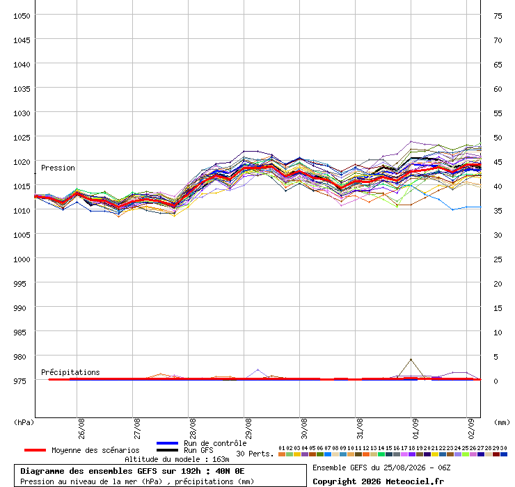Click blue 'Run de contrôle' legend line
This screenshot has width=515, height=487.
pos(168,443)
